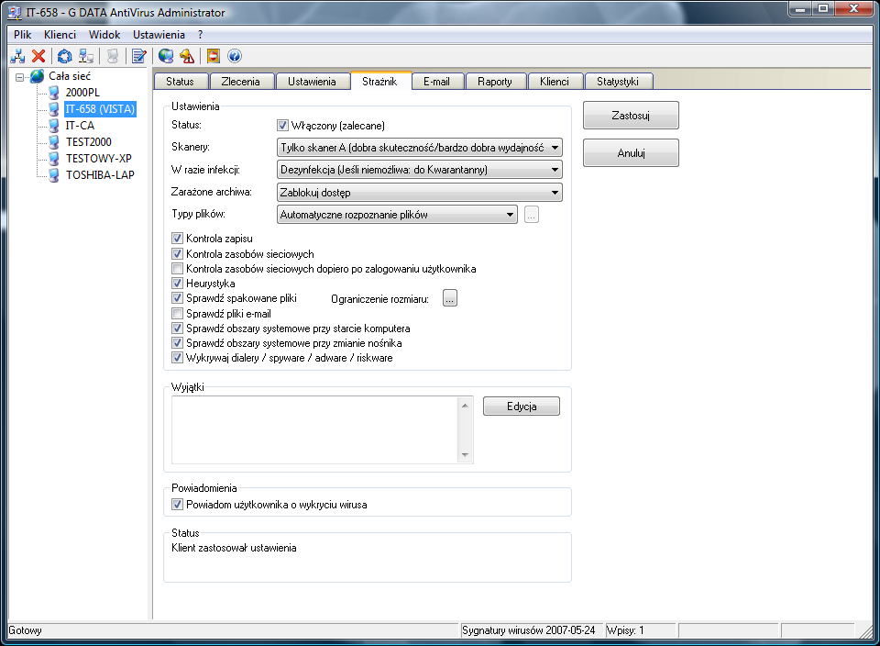Screen dimensions: 880x646
Task: Switch to the Zlecenia tab
Action: point(241,82)
